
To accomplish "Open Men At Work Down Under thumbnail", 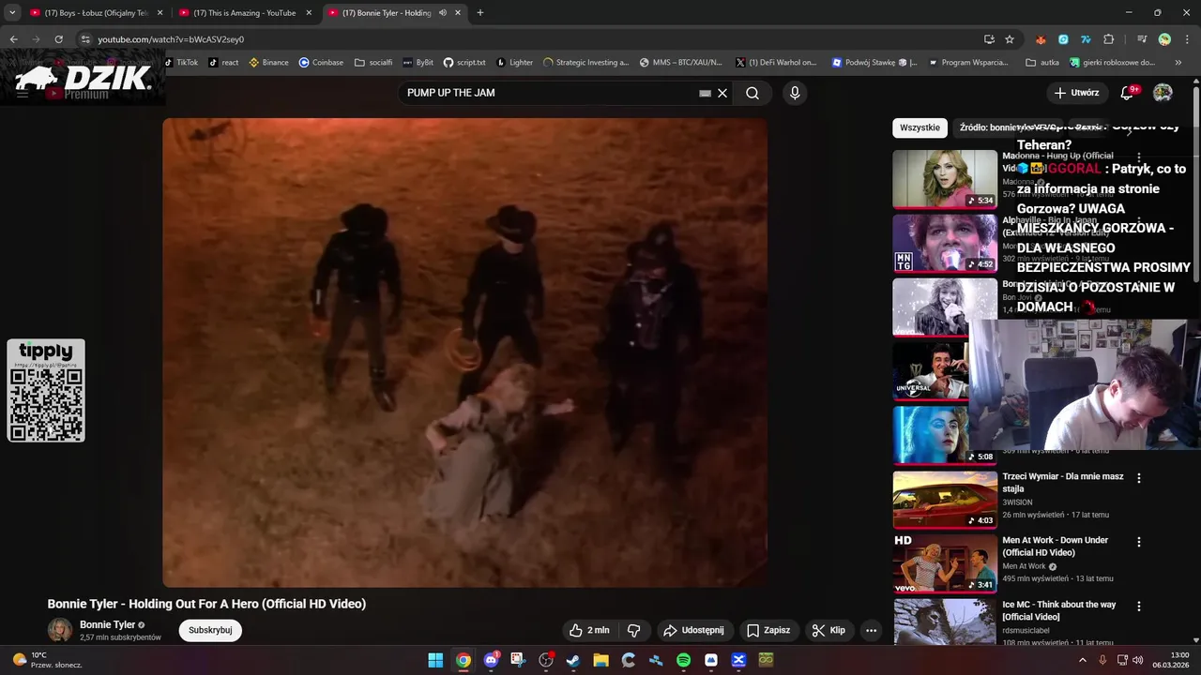I will [945, 563].
